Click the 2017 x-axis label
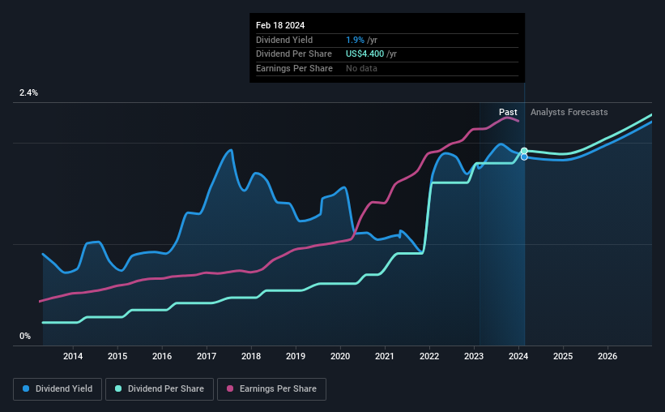The height and width of the screenshot is (412, 665). 207,356
